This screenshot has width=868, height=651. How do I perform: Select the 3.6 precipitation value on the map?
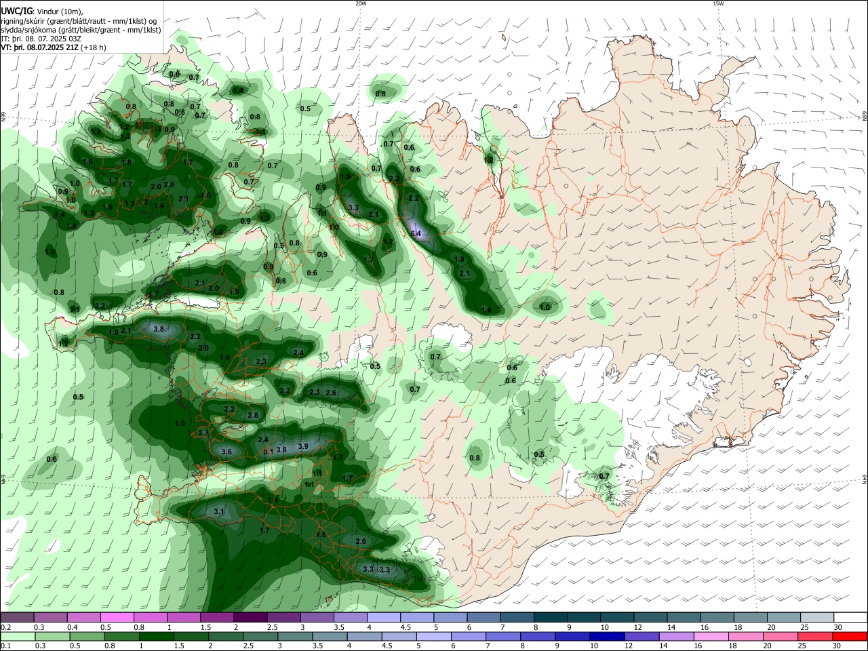[226, 452]
